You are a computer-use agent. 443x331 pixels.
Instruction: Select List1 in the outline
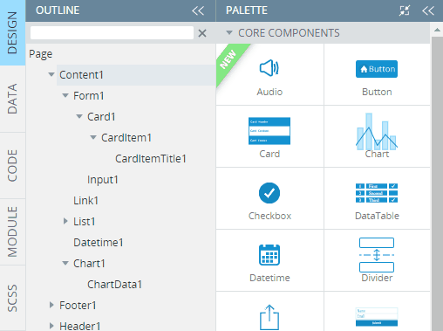pyautogui.click(x=85, y=222)
